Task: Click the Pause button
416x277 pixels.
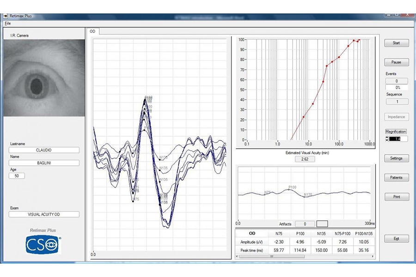Action: point(397,62)
